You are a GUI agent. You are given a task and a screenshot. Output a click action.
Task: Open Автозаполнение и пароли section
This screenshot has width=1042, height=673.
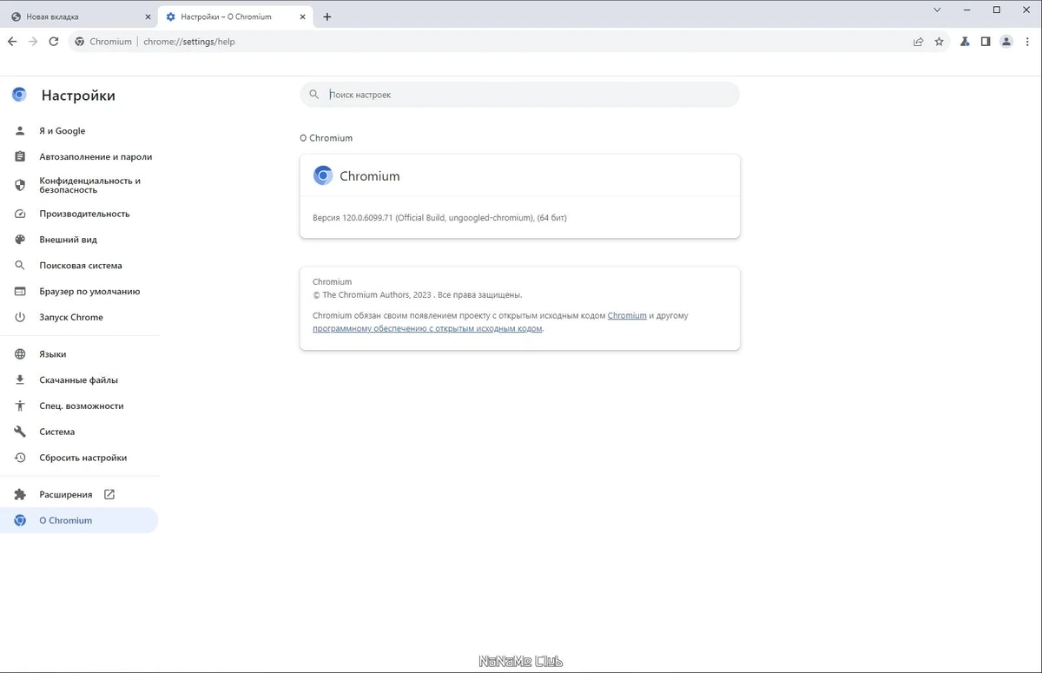[x=79, y=157]
